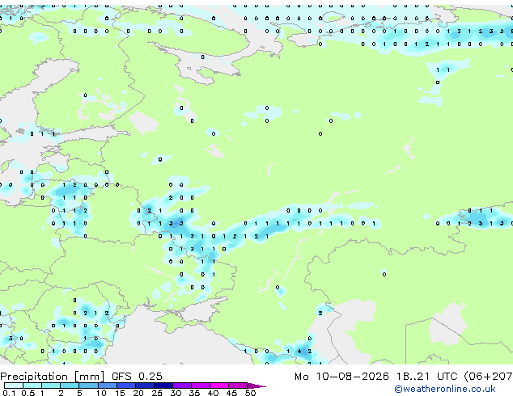Viewport: 513px width, 396px height.
Task: Select the 0.5–1 mm legend color box
Action: [x=32, y=385]
